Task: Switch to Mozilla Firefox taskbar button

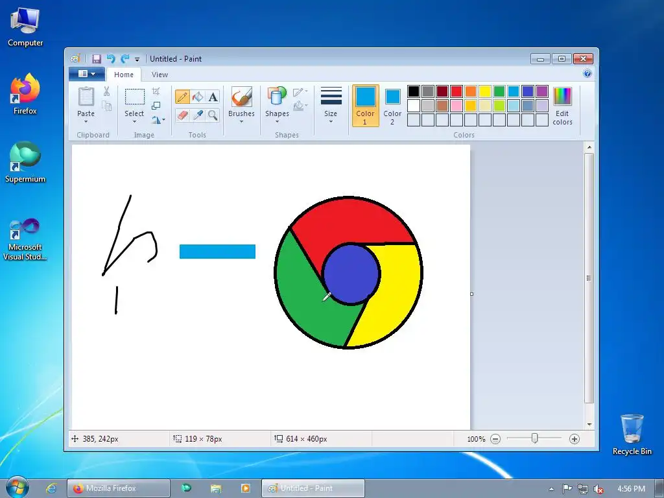Action: (x=119, y=488)
